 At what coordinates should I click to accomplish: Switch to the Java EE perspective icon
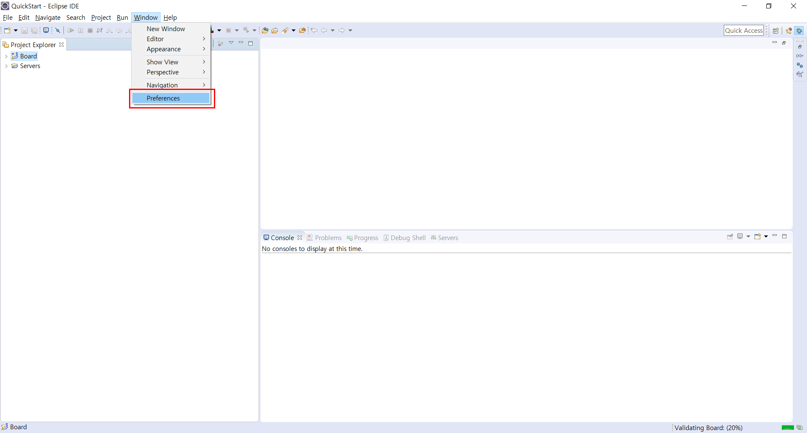(789, 31)
